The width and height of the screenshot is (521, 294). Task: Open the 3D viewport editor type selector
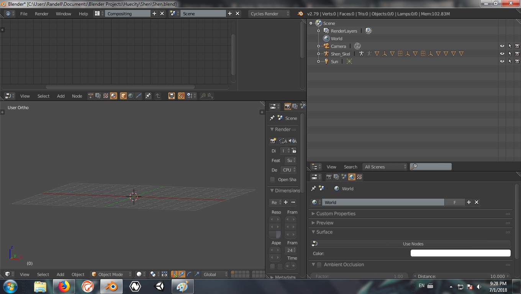tap(10, 274)
